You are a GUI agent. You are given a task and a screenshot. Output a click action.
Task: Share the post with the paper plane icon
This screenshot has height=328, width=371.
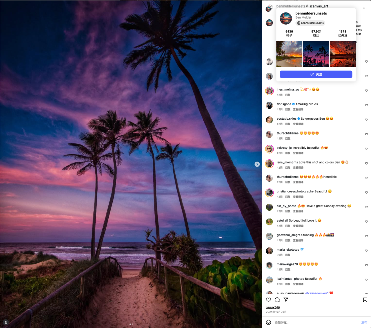[x=286, y=300]
